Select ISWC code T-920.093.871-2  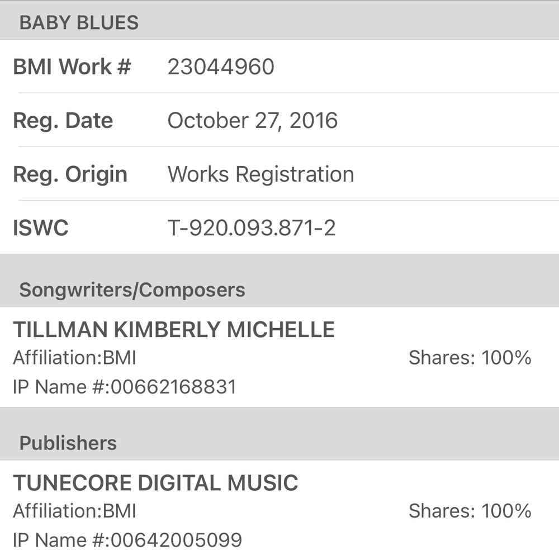click(x=252, y=228)
